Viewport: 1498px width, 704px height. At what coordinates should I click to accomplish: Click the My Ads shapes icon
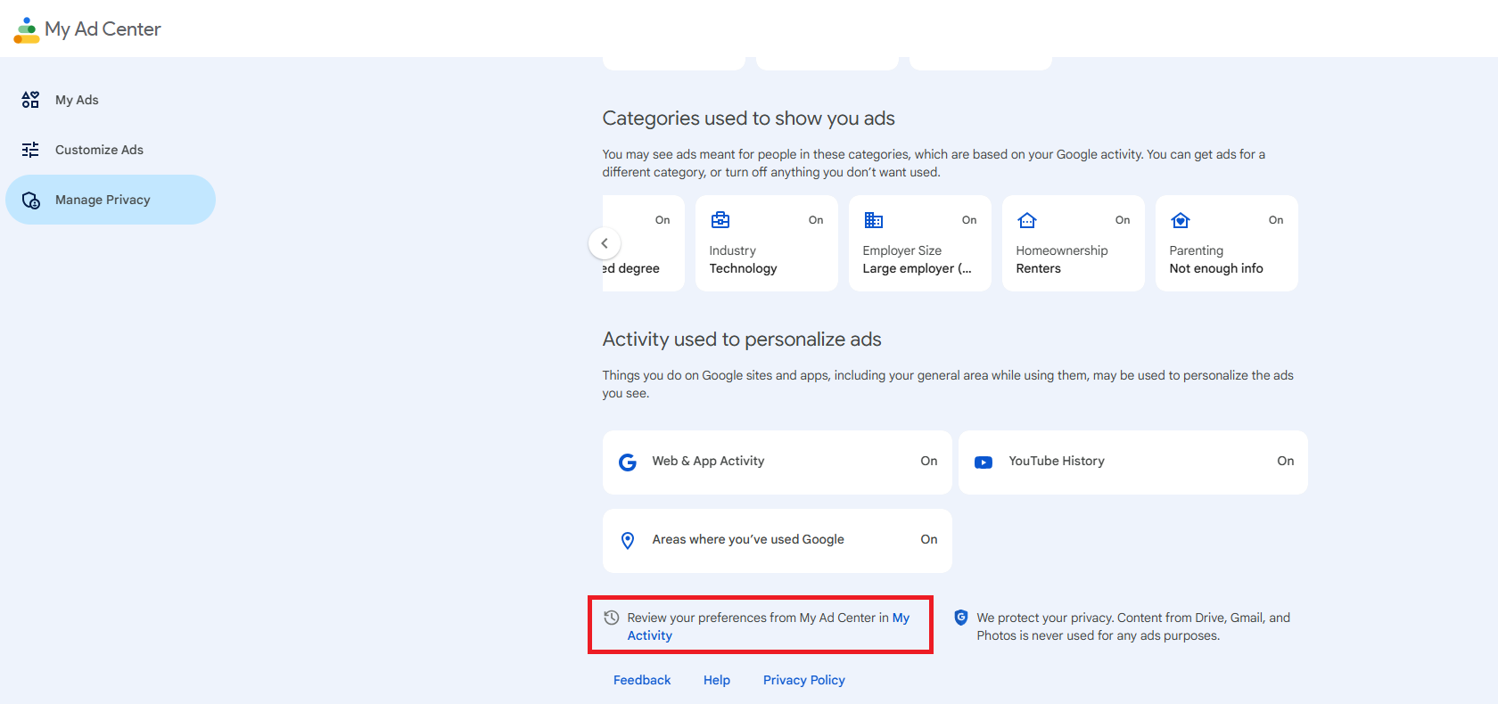[x=30, y=100]
